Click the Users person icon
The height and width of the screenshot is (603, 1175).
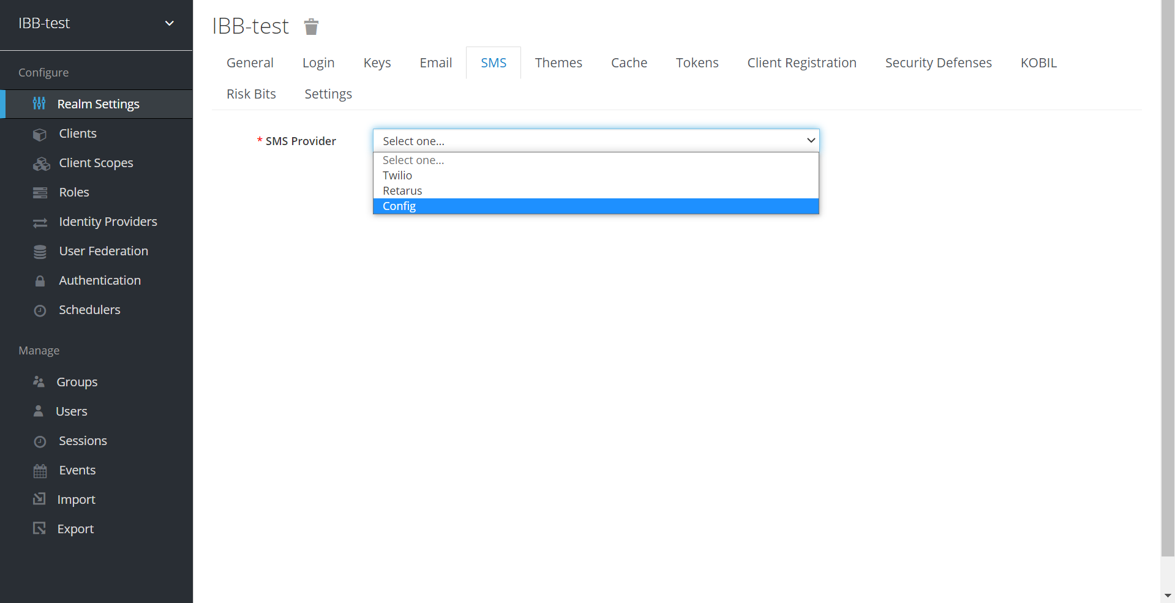tap(38, 411)
